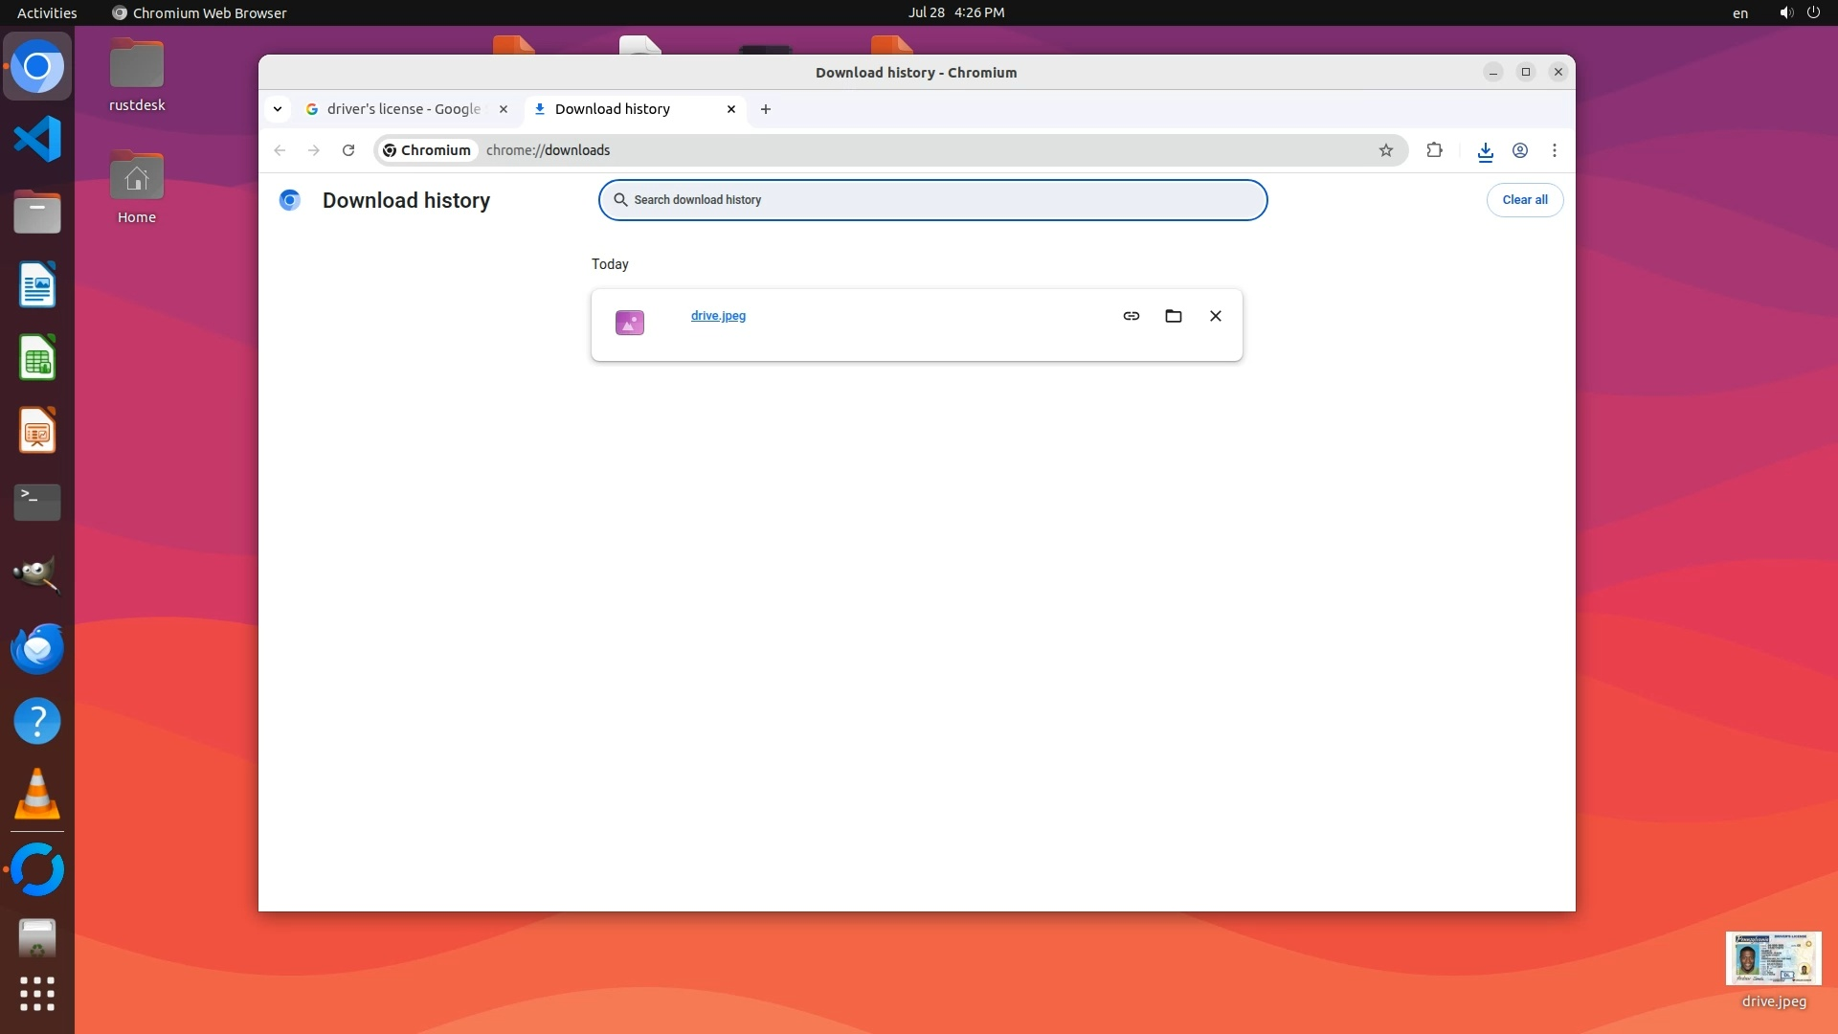This screenshot has width=1838, height=1034.
Task: Open a new tab
Action: (x=766, y=109)
